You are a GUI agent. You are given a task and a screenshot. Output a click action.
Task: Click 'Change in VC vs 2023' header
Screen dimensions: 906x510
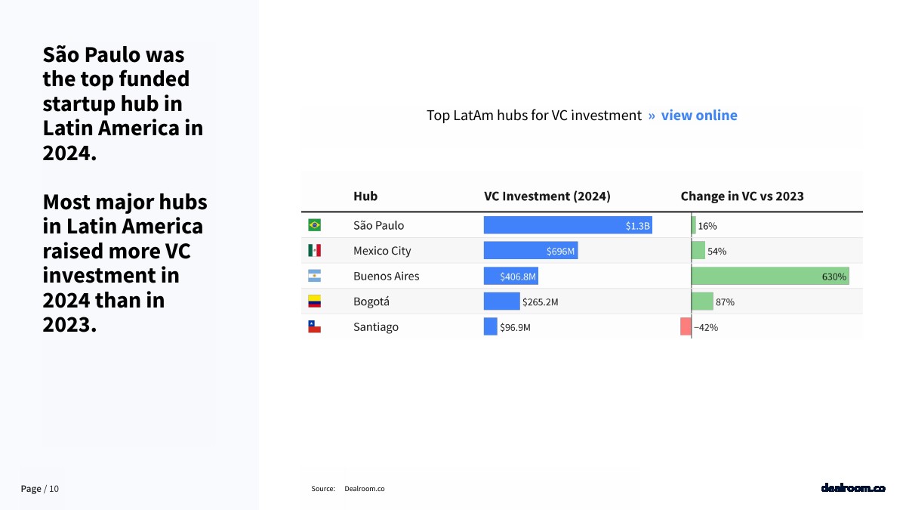(741, 196)
